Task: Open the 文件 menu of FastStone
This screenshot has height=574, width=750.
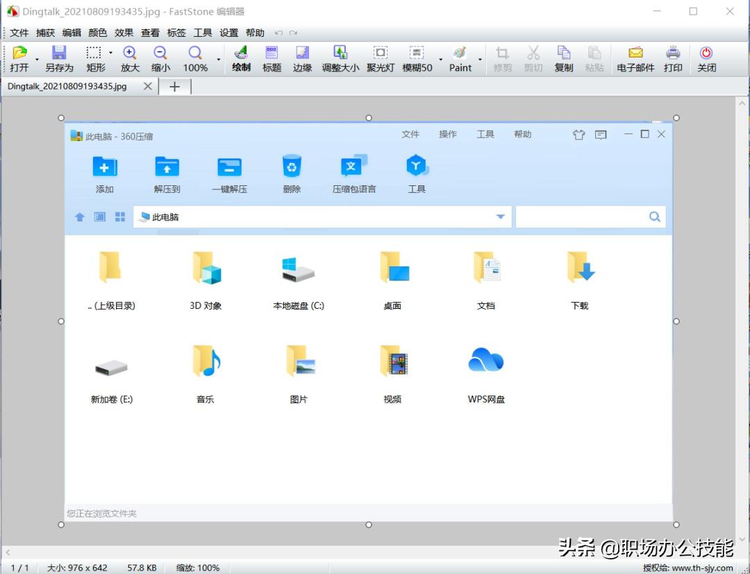Action: click(19, 33)
